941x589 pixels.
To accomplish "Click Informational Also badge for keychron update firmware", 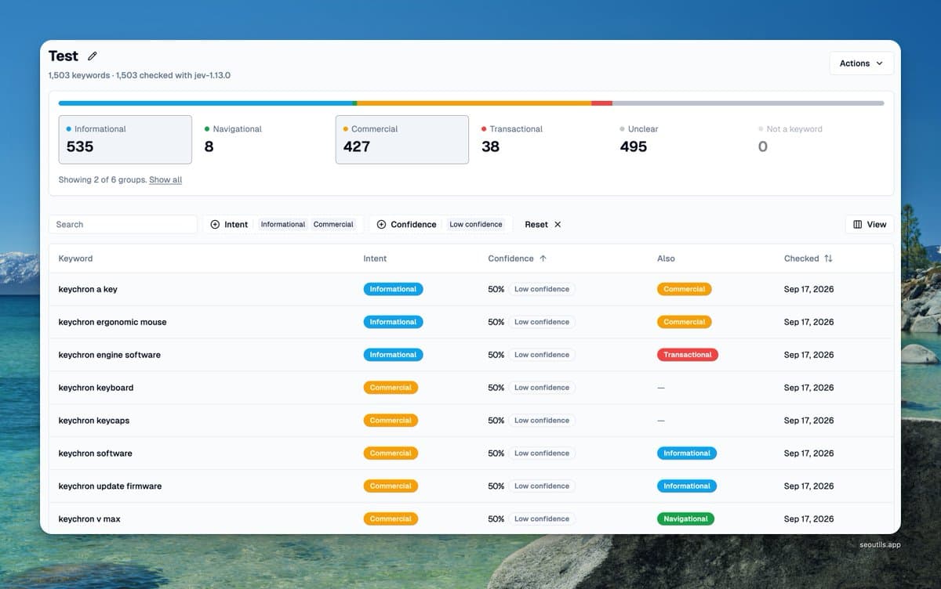I will click(x=687, y=486).
